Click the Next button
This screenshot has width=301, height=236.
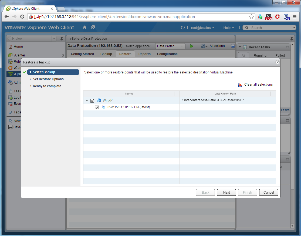pos(226,193)
